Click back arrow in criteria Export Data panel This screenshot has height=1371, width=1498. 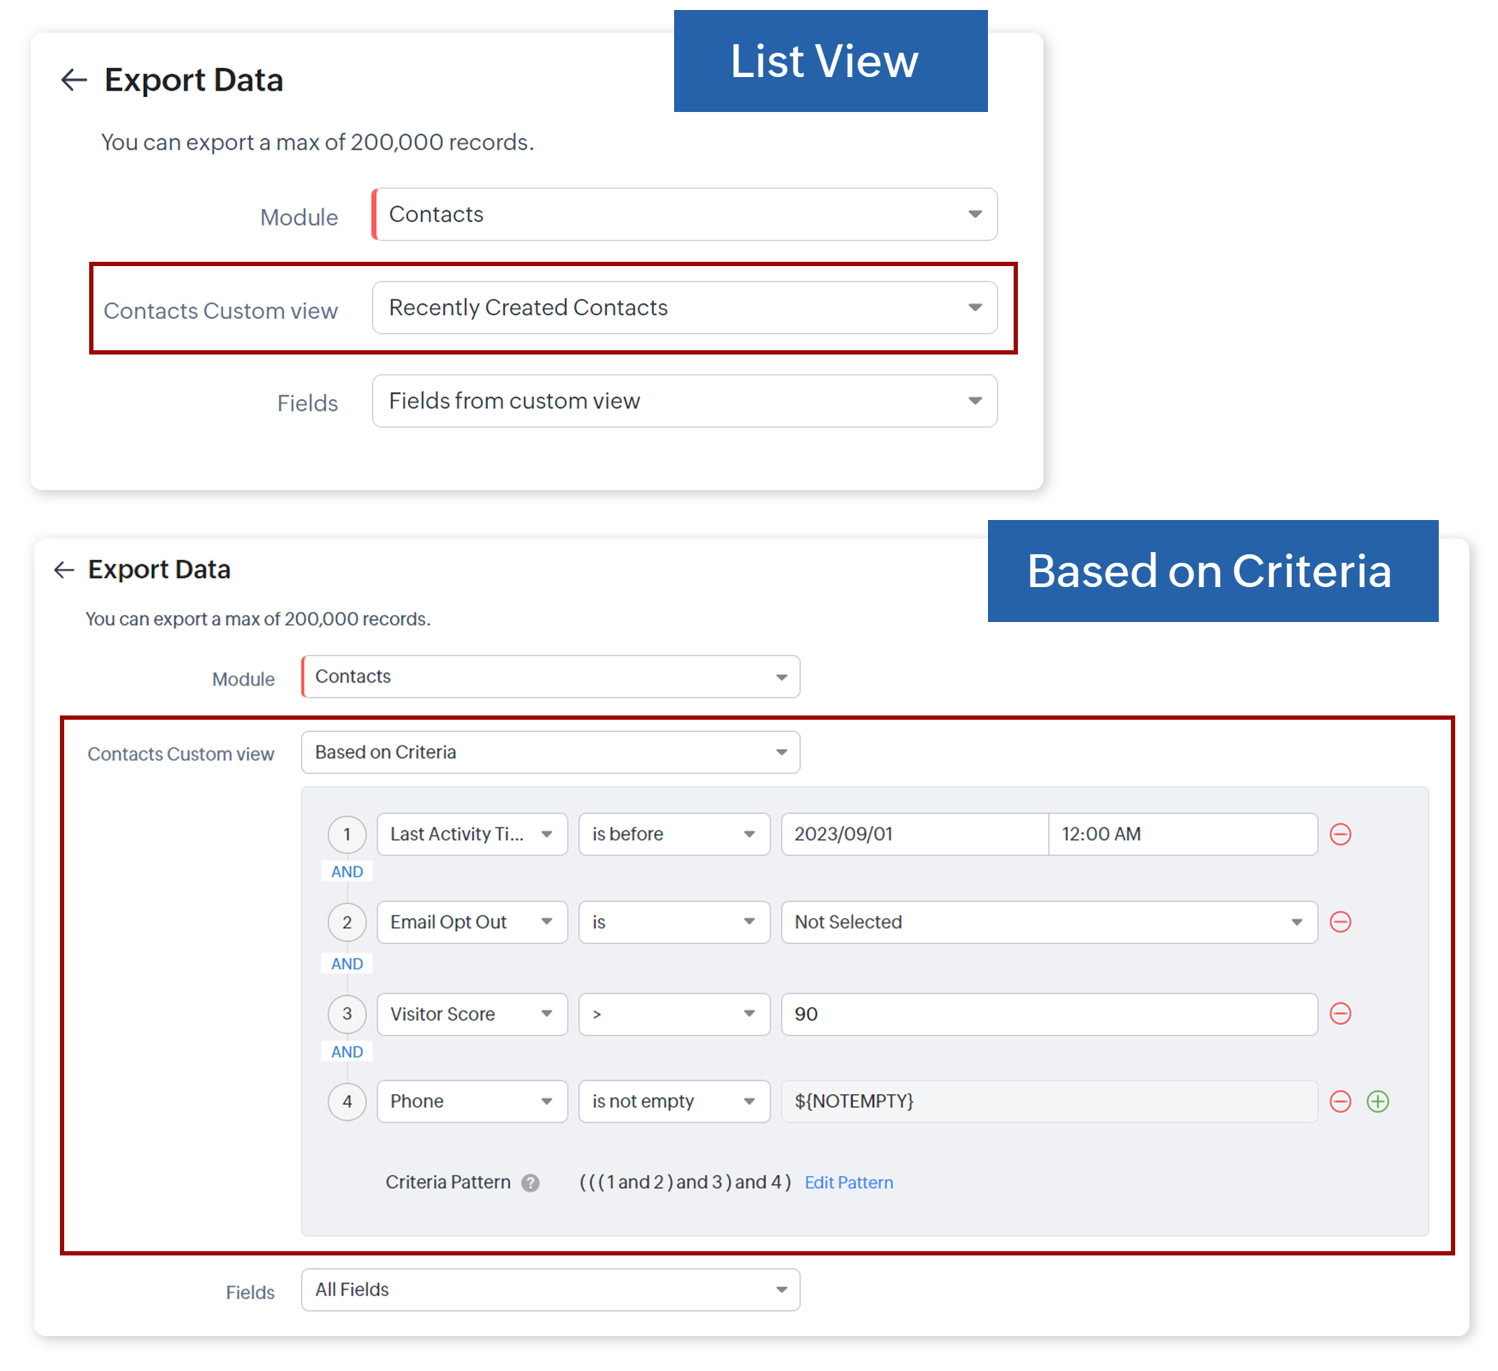[65, 570]
